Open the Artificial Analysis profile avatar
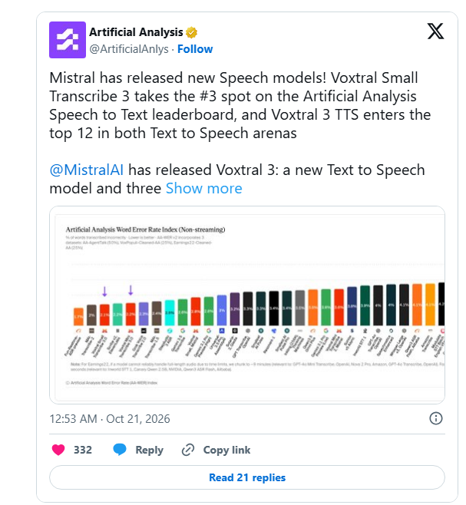The width and height of the screenshot is (466, 505). (68, 40)
